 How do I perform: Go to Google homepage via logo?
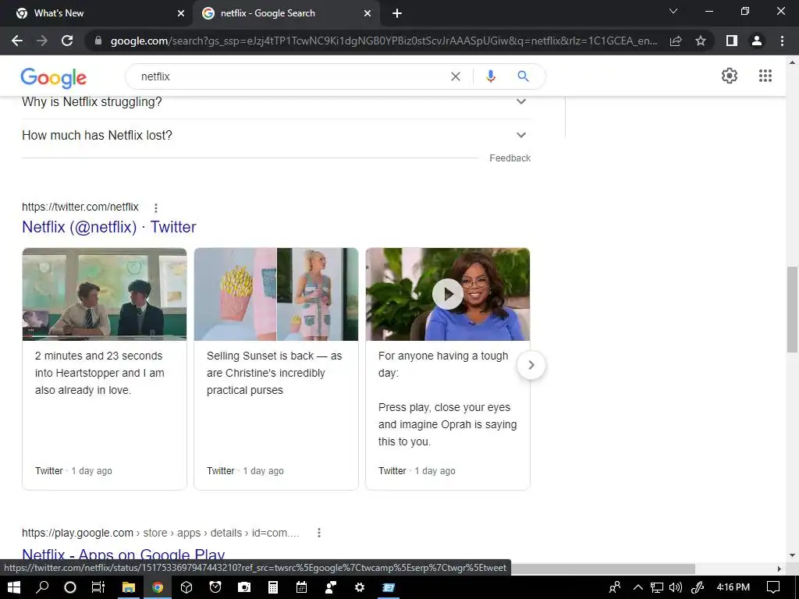[54, 77]
